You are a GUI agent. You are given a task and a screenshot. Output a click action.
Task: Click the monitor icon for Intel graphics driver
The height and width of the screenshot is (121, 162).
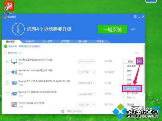[14, 61]
